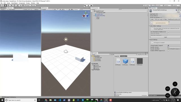Select Directional Light in Hierarchy

point(101,12)
